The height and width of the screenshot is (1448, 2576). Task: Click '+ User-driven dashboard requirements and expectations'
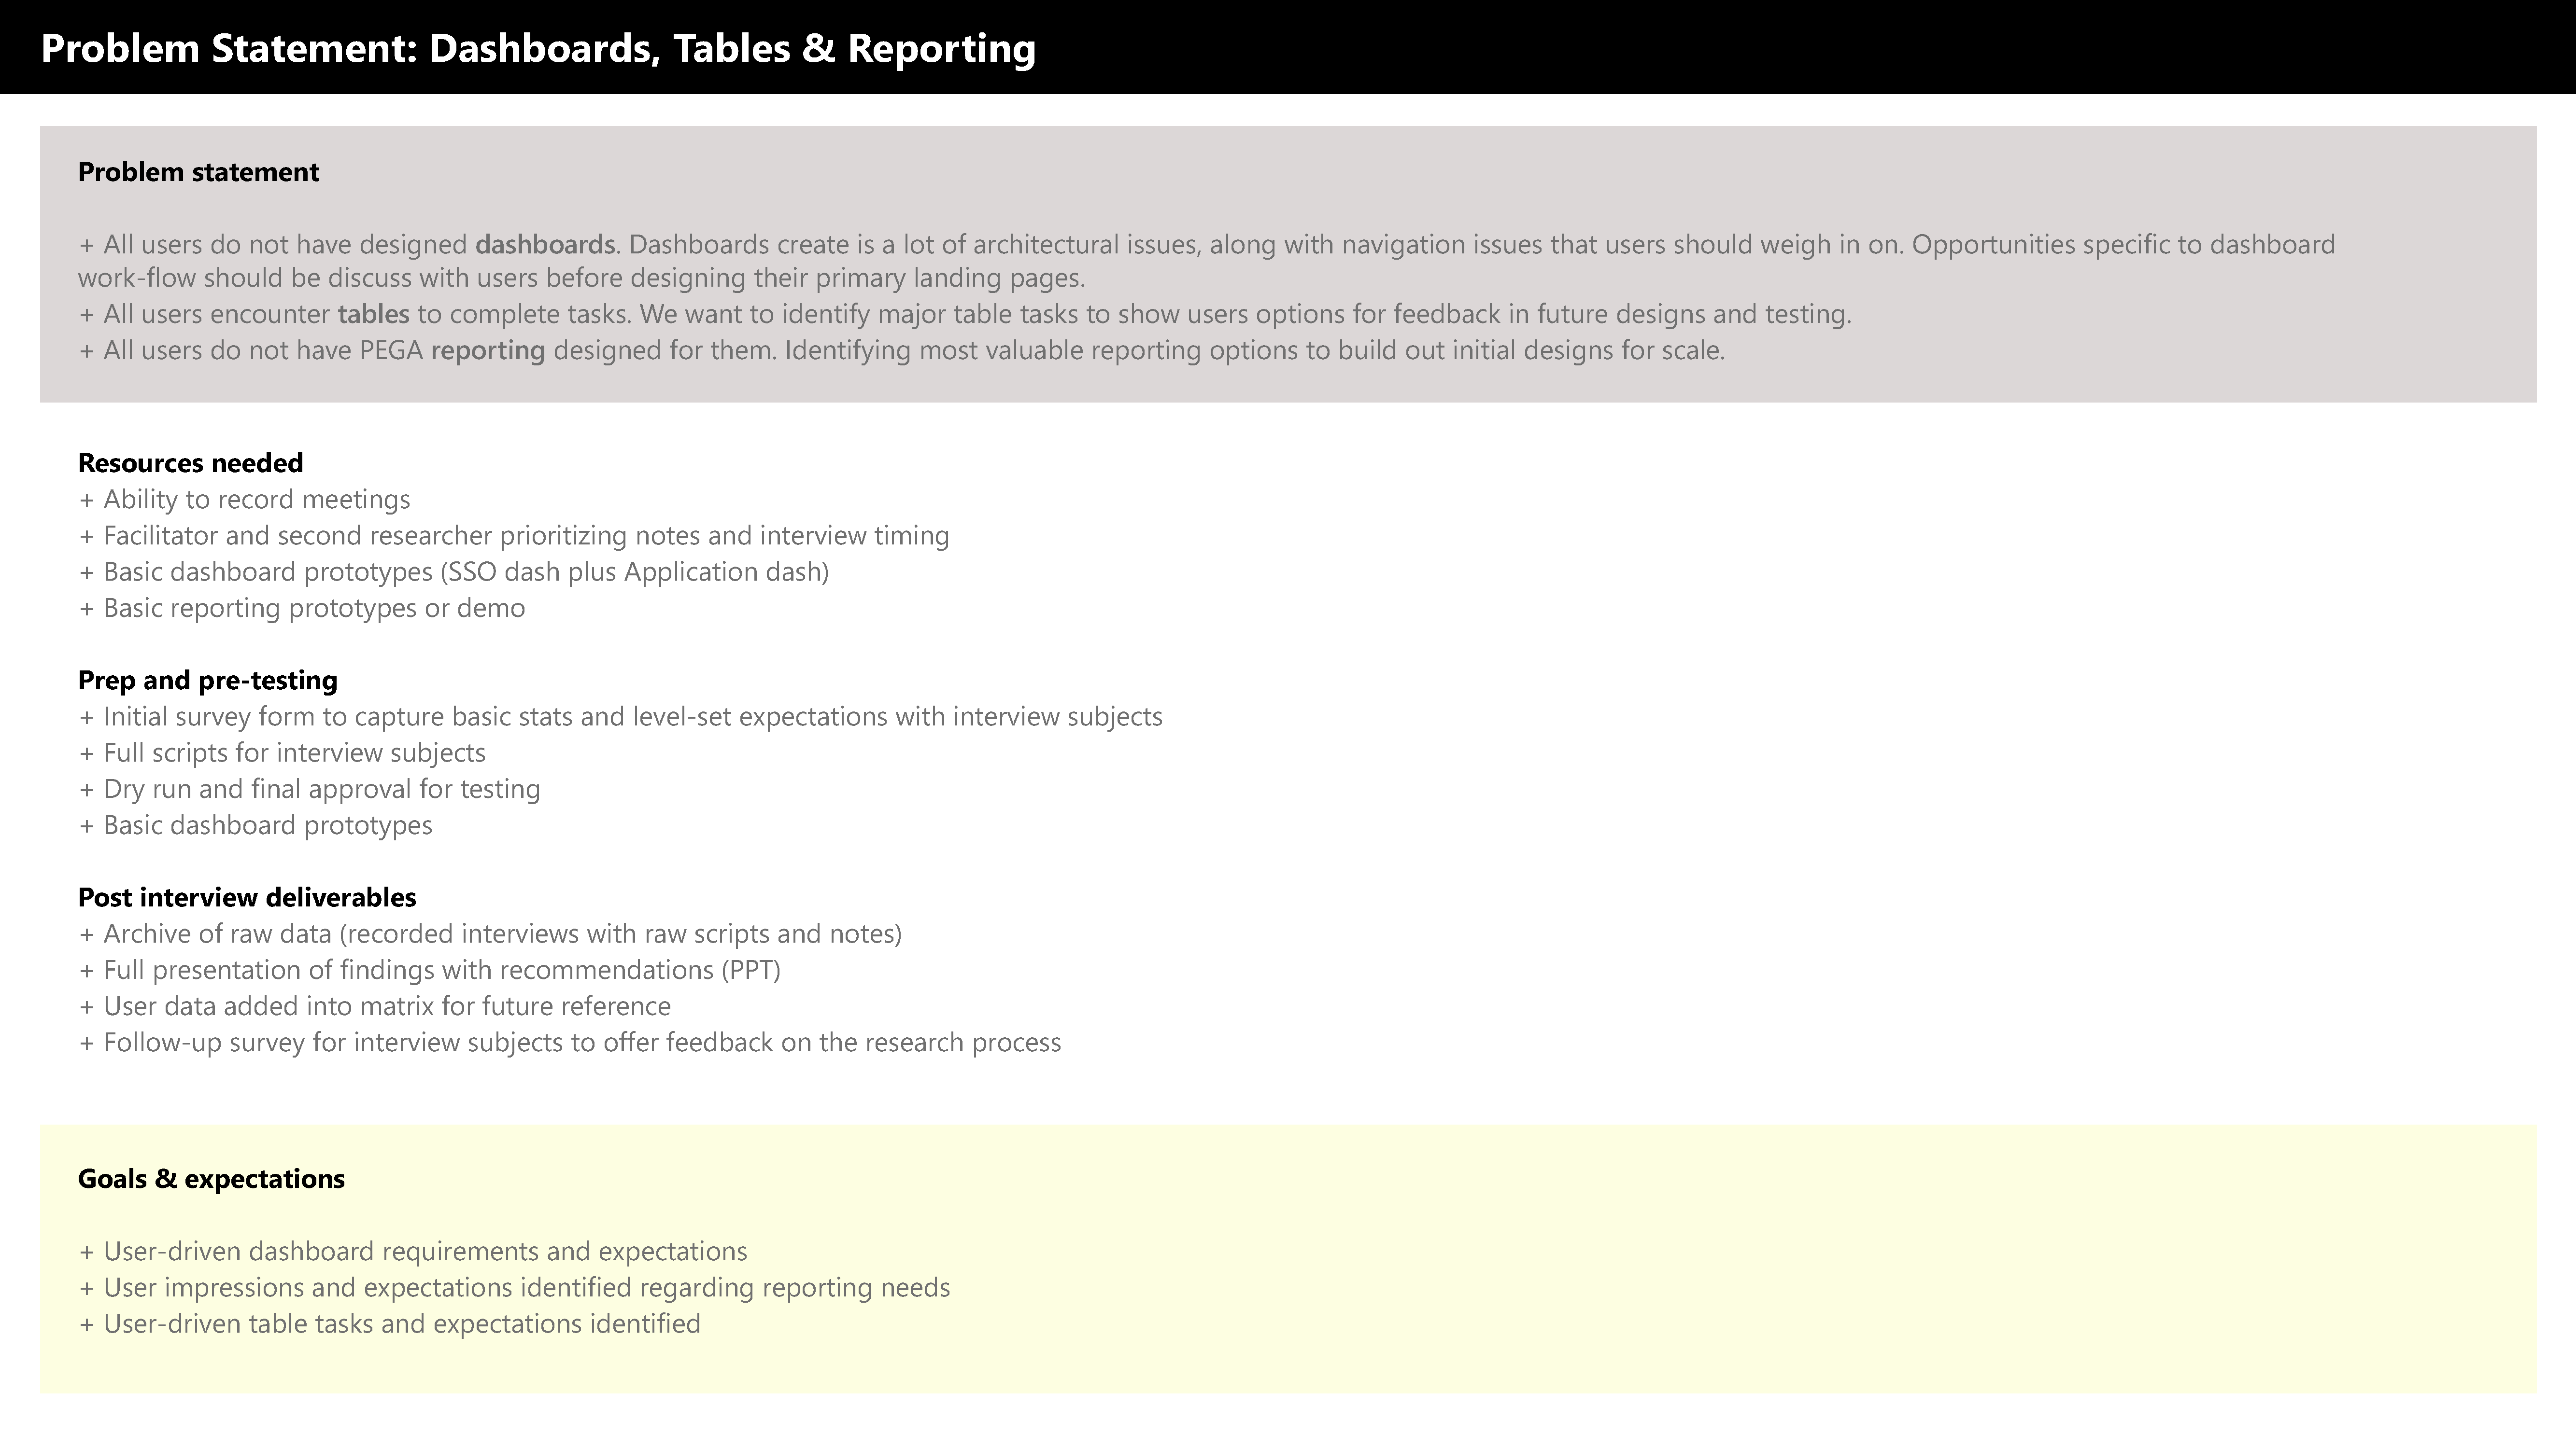(413, 1251)
